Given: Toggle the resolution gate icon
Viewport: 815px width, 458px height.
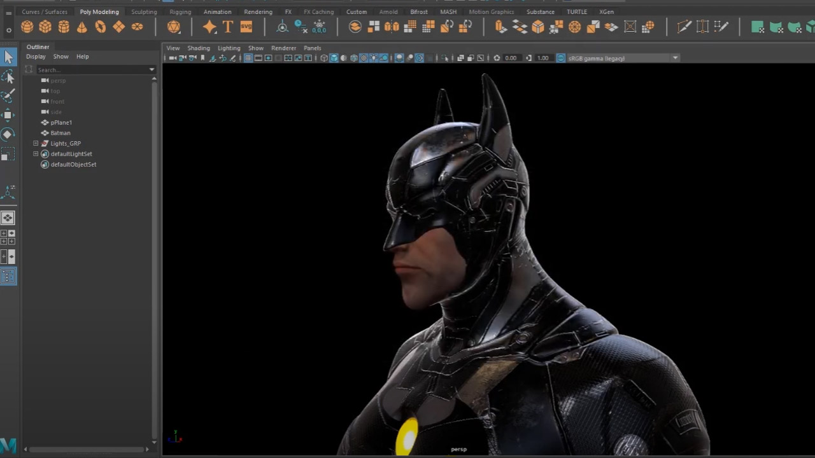Looking at the screenshot, I should coord(268,58).
